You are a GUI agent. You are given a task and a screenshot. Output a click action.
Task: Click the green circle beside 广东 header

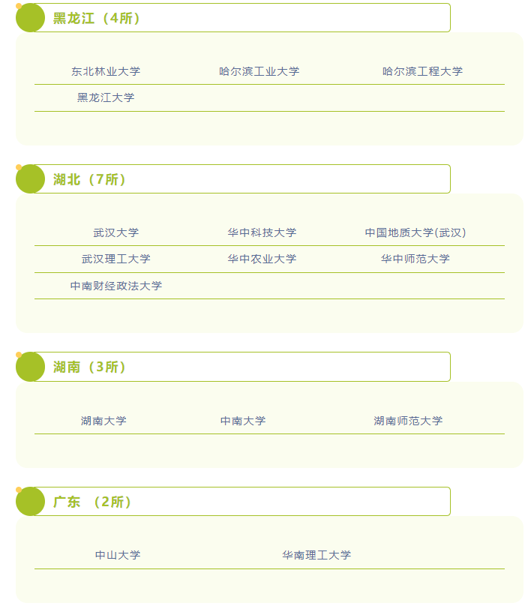click(30, 502)
